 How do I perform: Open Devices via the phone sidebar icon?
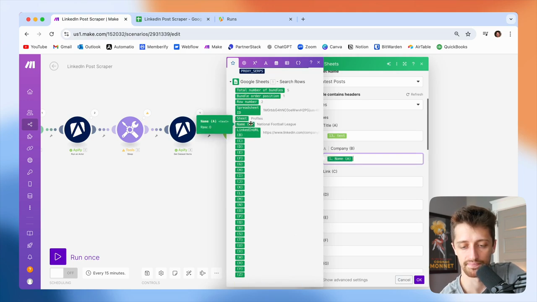coord(30,184)
